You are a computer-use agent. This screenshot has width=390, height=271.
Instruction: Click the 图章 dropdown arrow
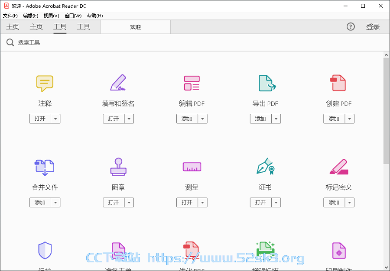[x=129, y=203]
